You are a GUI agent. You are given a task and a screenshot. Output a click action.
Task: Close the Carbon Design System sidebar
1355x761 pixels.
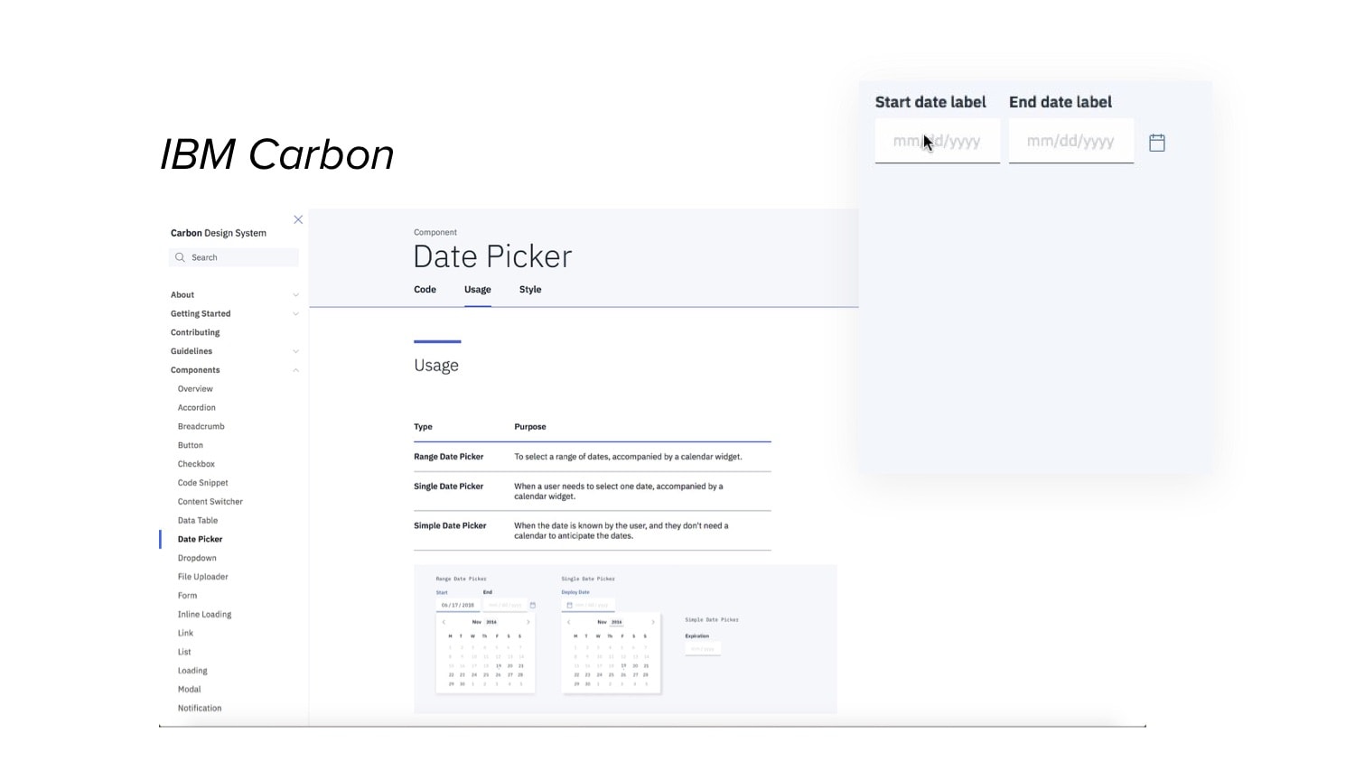(x=298, y=219)
